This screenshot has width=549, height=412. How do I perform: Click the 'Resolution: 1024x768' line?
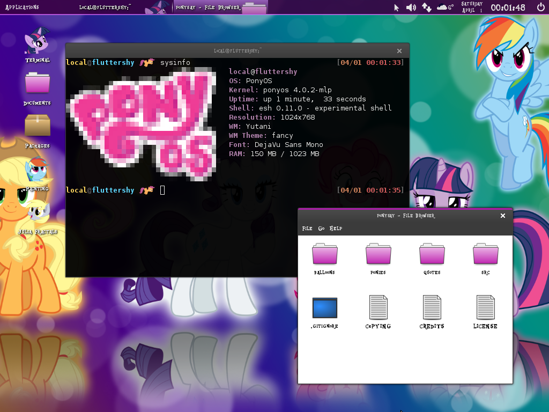pos(272,117)
